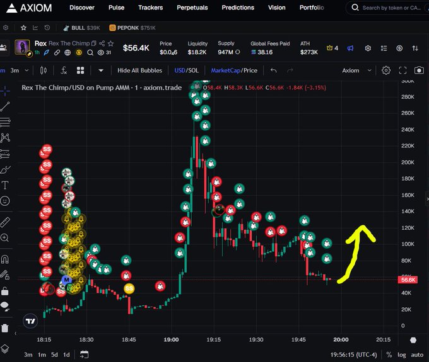Image resolution: width=429 pixels, height=362 pixels.
Task: Click the TradingView logo badge
Action: [30, 321]
